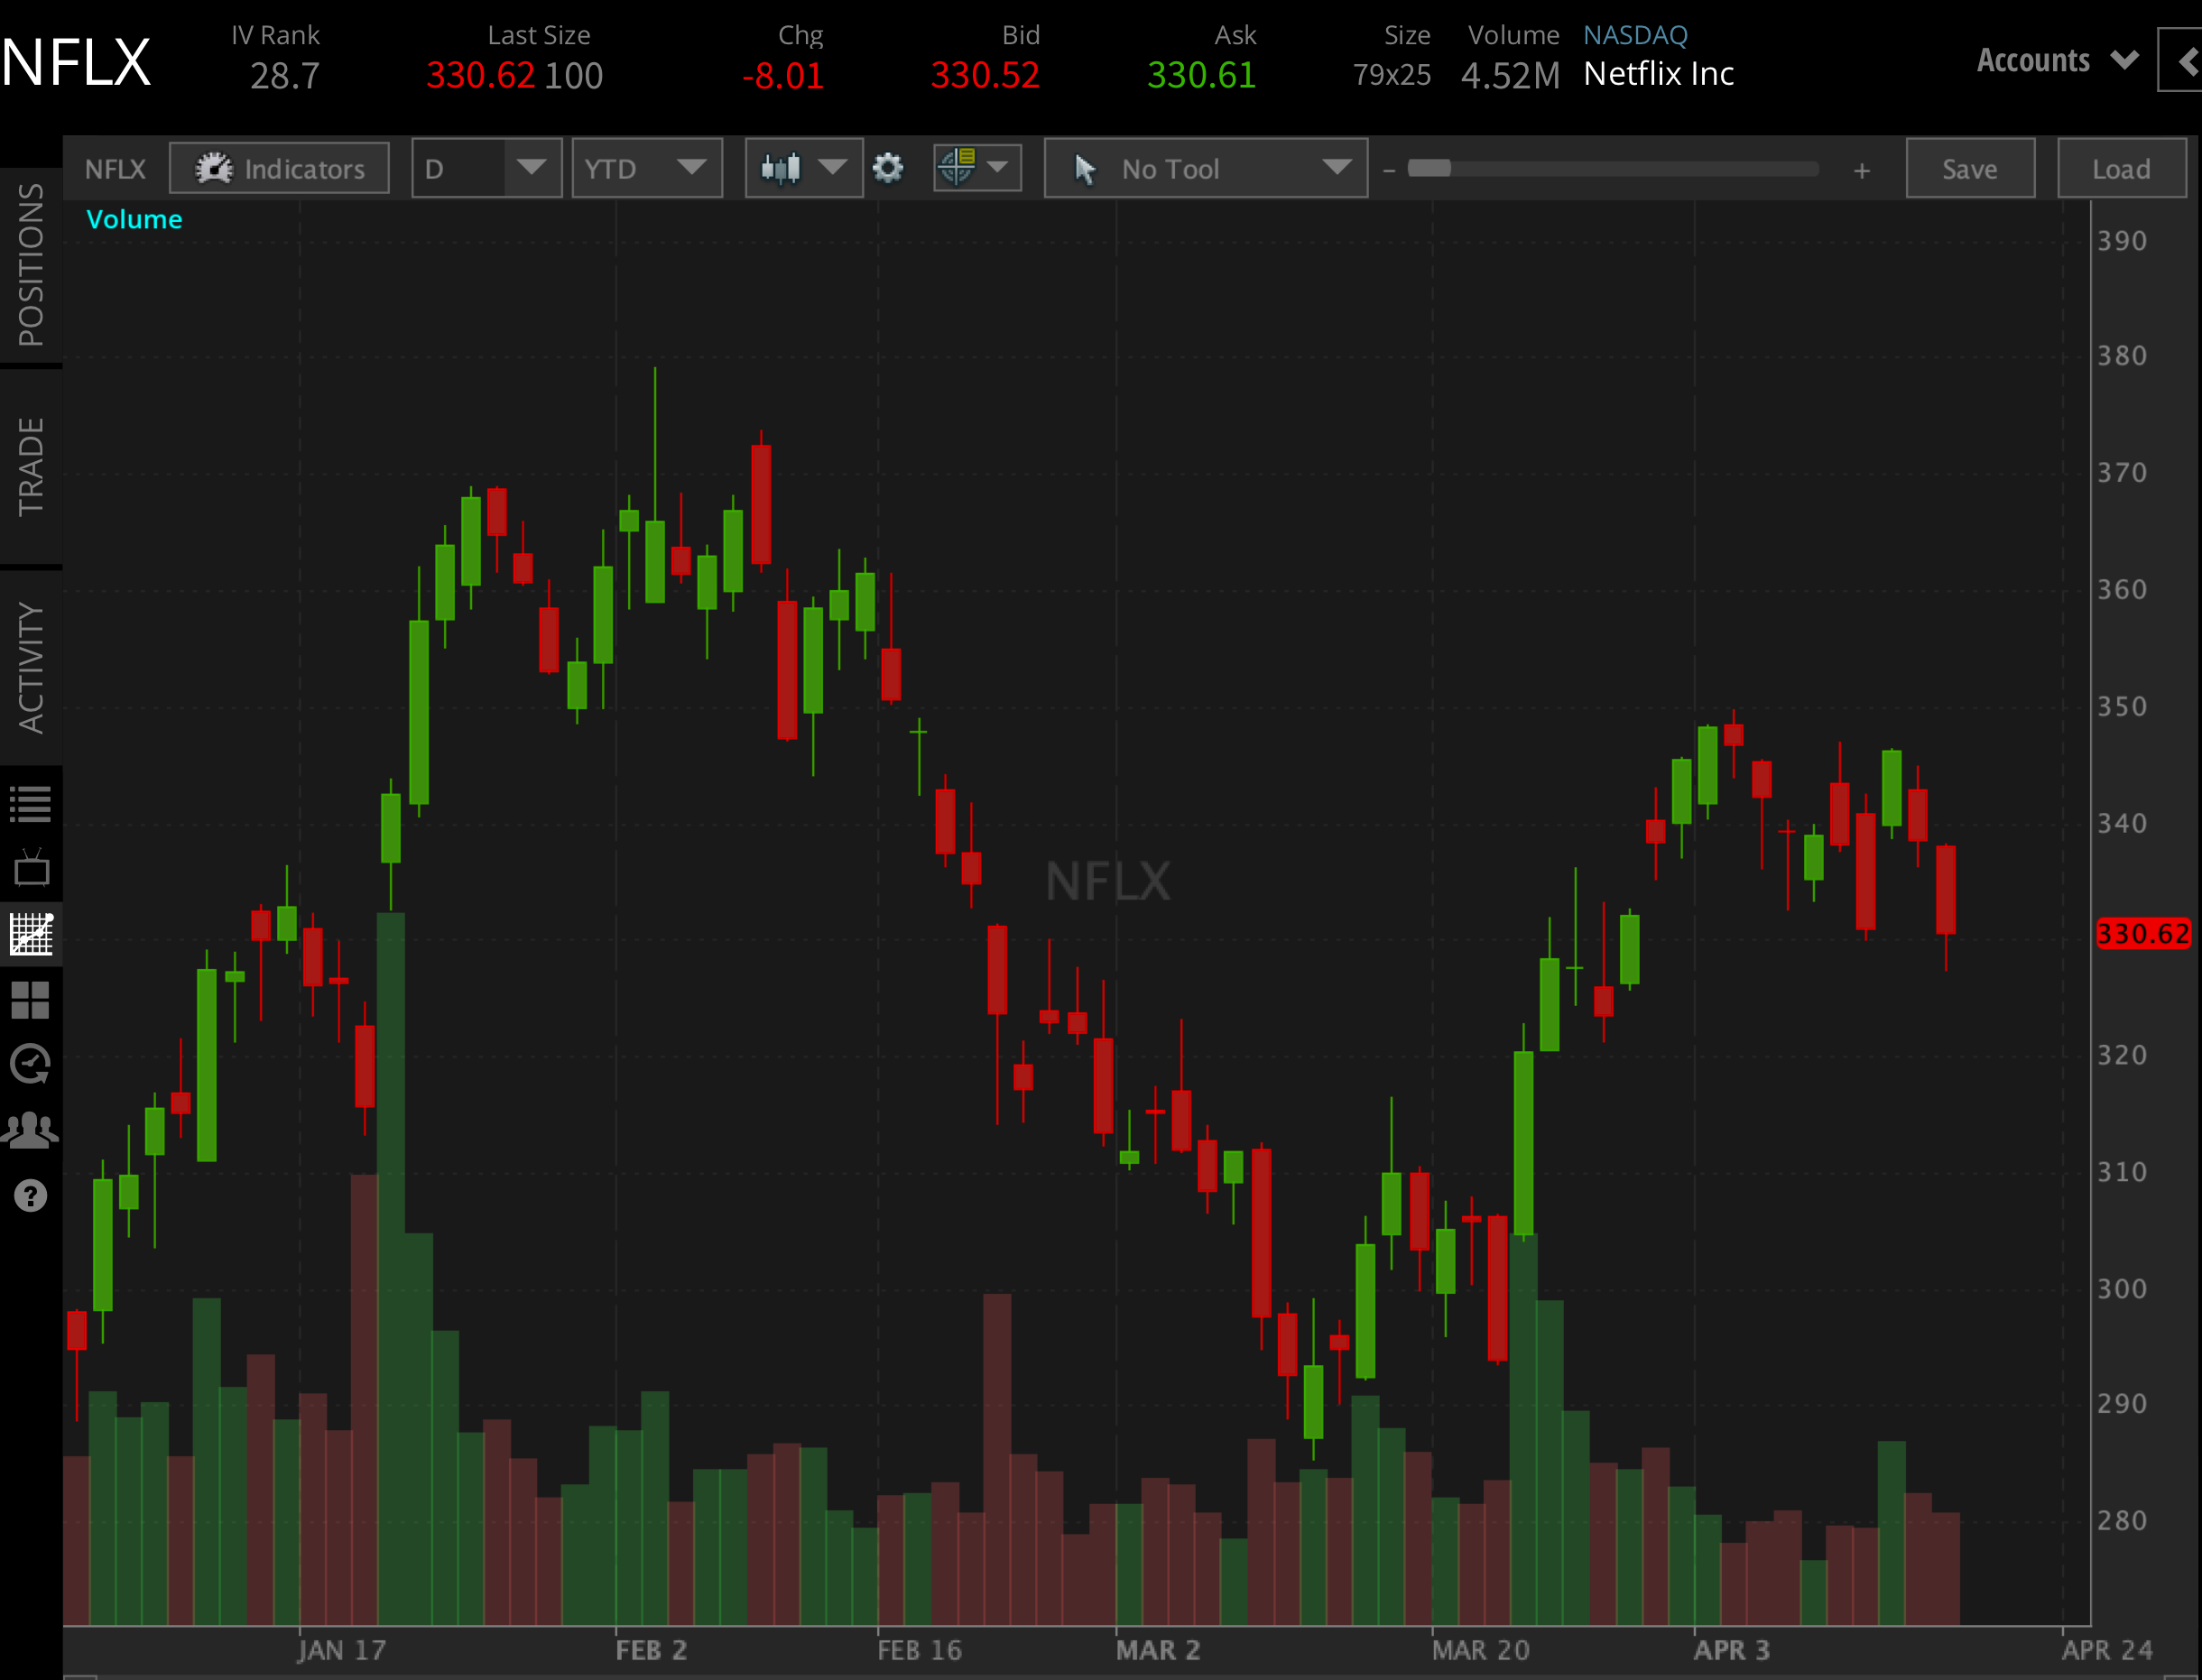Click the gear icon for chart settings
The height and width of the screenshot is (1680, 2202).
pyautogui.click(x=887, y=168)
